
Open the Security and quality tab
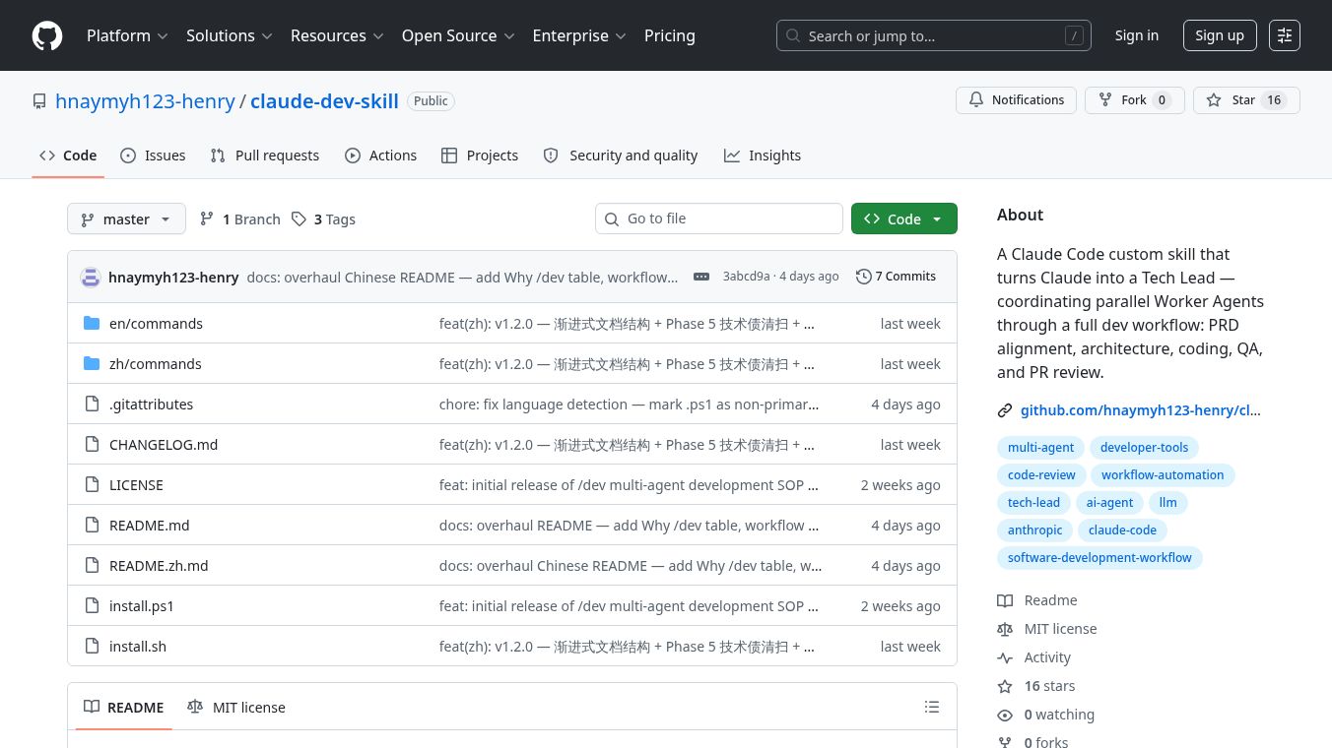pos(621,156)
